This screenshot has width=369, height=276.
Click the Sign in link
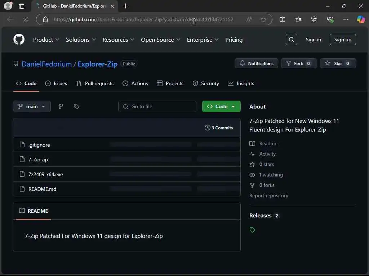click(313, 40)
